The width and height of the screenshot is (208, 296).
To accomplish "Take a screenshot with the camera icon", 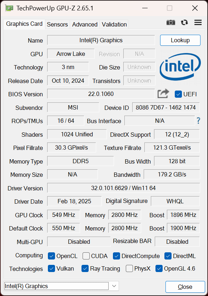I will (x=171, y=23).
